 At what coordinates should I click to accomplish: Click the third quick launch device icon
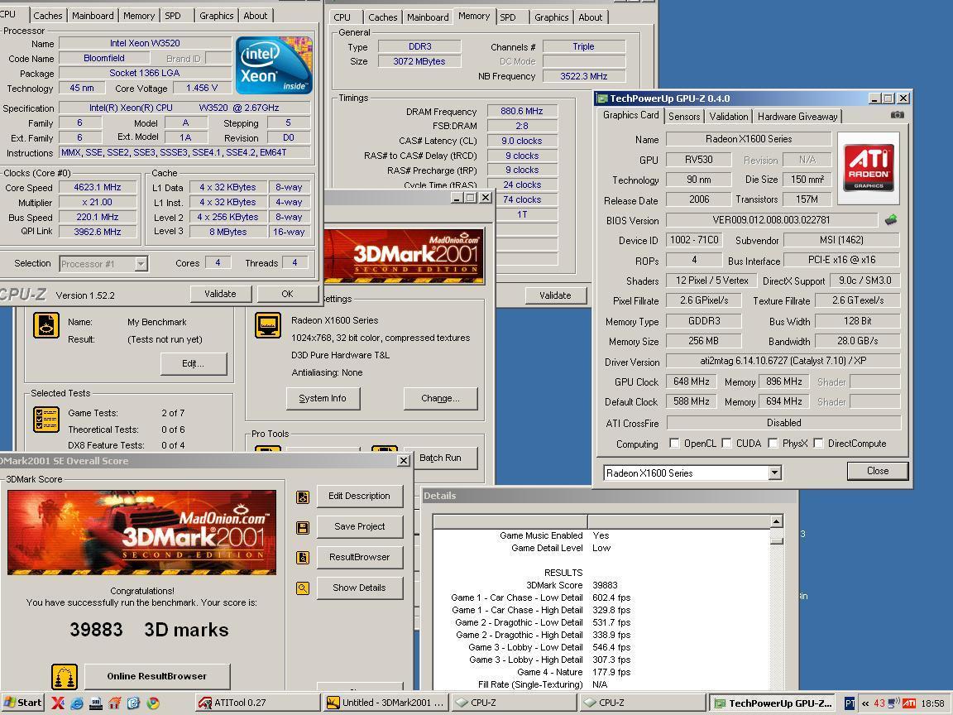tap(96, 703)
